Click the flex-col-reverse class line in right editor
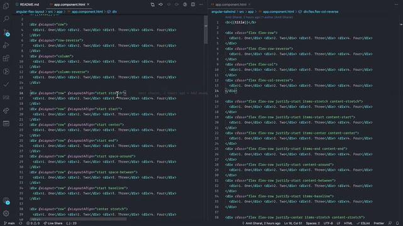The image size is (403, 226). point(259,80)
